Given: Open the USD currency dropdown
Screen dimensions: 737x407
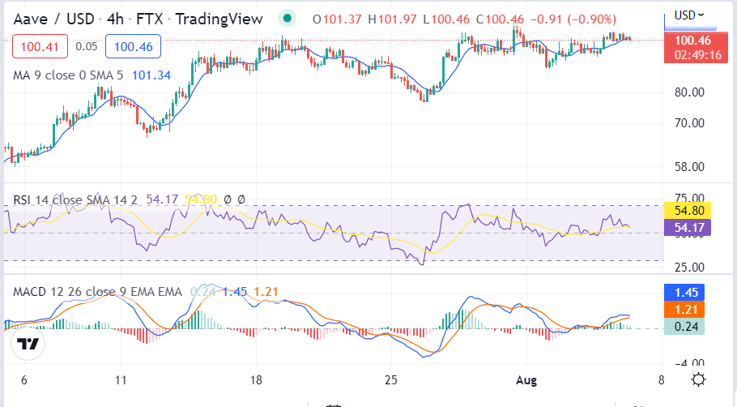Looking at the screenshot, I should [x=689, y=15].
